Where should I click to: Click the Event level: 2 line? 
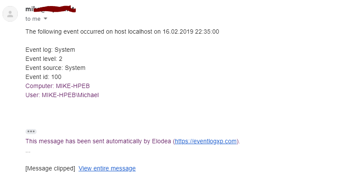tap(44, 59)
